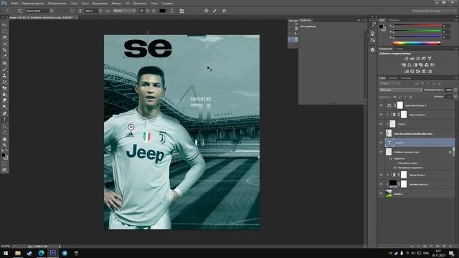Image resolution: width=459 pixels, height=258 pixels.
Task: Switch to the Образцы tab
Action: pyautogui.click(x=394, y=20)
